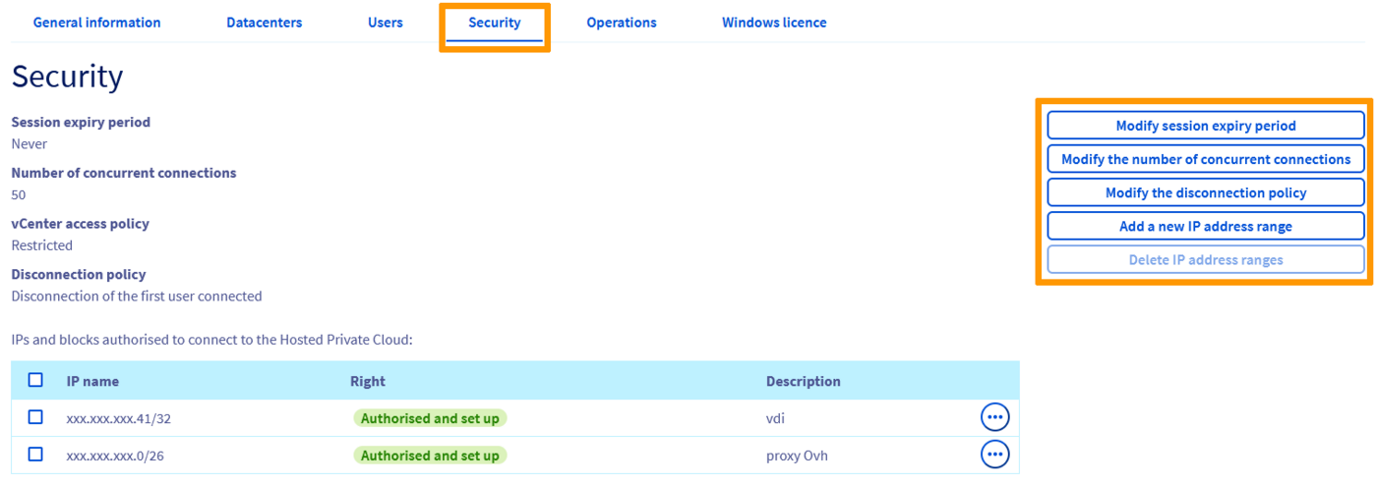Switch to the General information tab
The width and height of the screenshot is (1377, 484).
96,23
